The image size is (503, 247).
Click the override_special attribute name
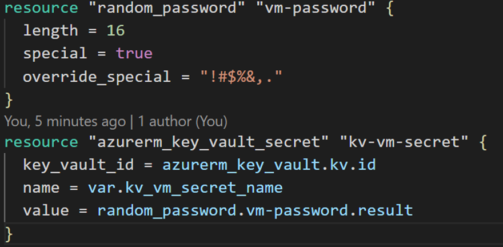pos(97,76)
